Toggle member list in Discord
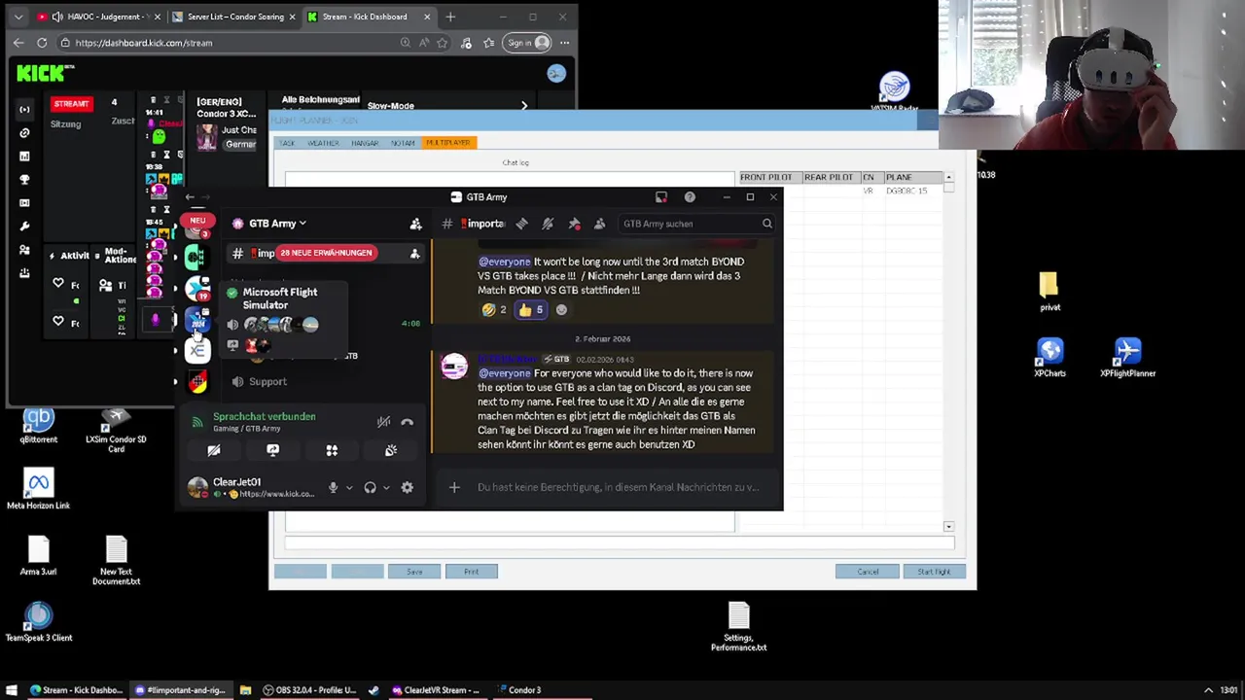1245x700 pixels. (x=599, y=224)
